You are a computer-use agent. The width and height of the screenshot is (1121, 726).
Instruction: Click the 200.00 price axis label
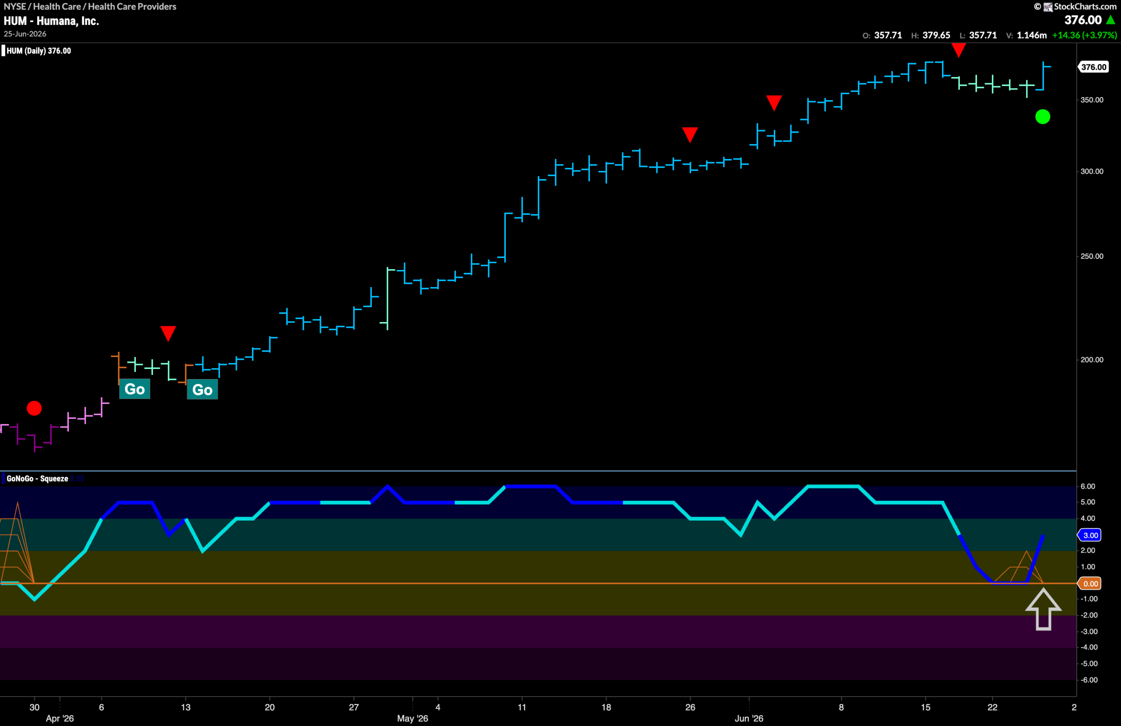point(1092,360)
